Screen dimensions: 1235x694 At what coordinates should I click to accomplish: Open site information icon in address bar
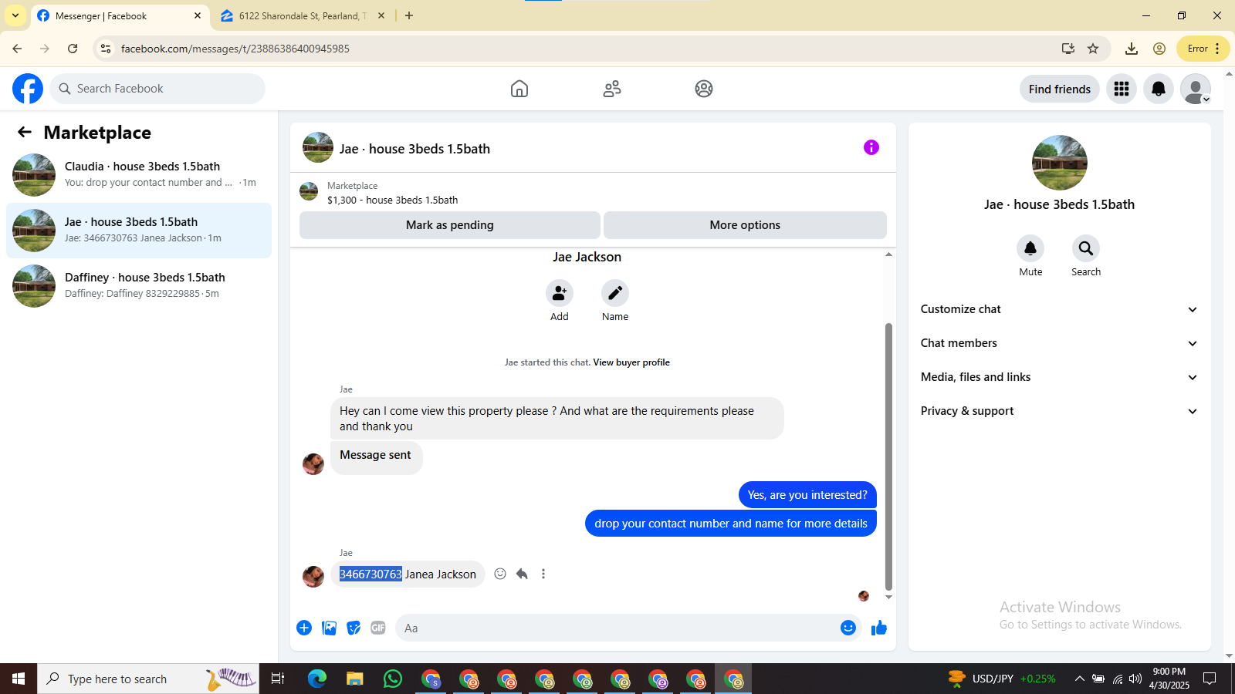tap(106, 49)
